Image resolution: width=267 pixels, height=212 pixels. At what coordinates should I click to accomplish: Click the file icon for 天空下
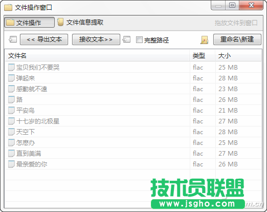tap(11, 132)
